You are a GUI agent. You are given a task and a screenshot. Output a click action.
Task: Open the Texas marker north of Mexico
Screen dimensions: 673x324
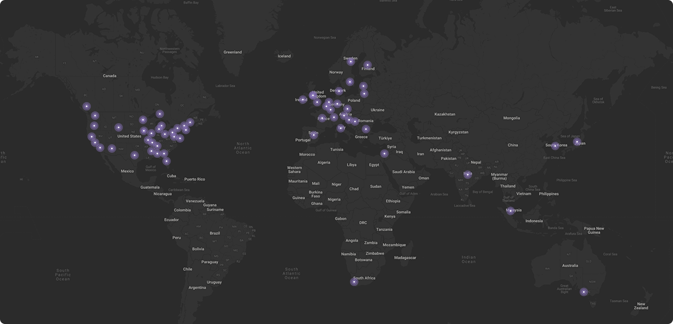pyautogui.click(x=134, y=155)
